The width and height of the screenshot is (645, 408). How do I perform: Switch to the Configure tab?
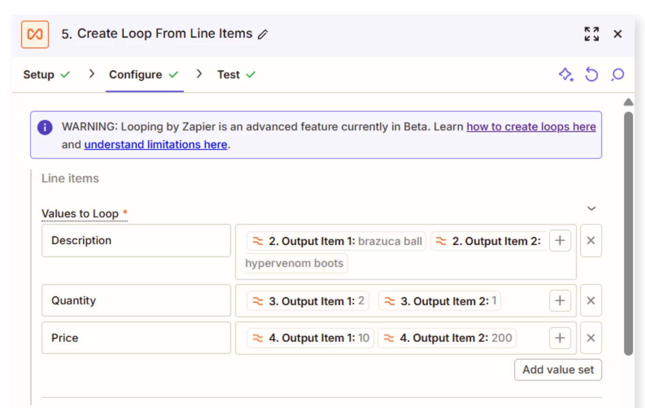point(144,75)
